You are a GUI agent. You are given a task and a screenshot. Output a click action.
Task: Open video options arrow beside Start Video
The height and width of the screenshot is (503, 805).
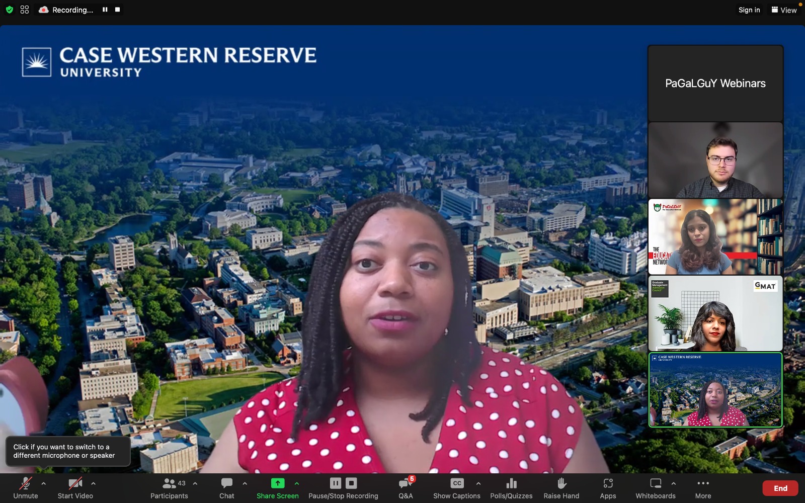click(x=93, y=483)
